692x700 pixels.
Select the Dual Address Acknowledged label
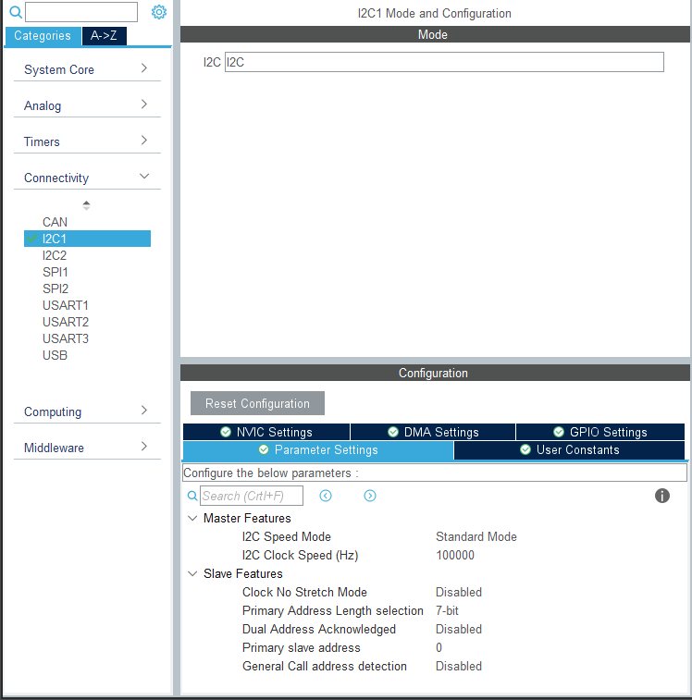coord(319,629)
